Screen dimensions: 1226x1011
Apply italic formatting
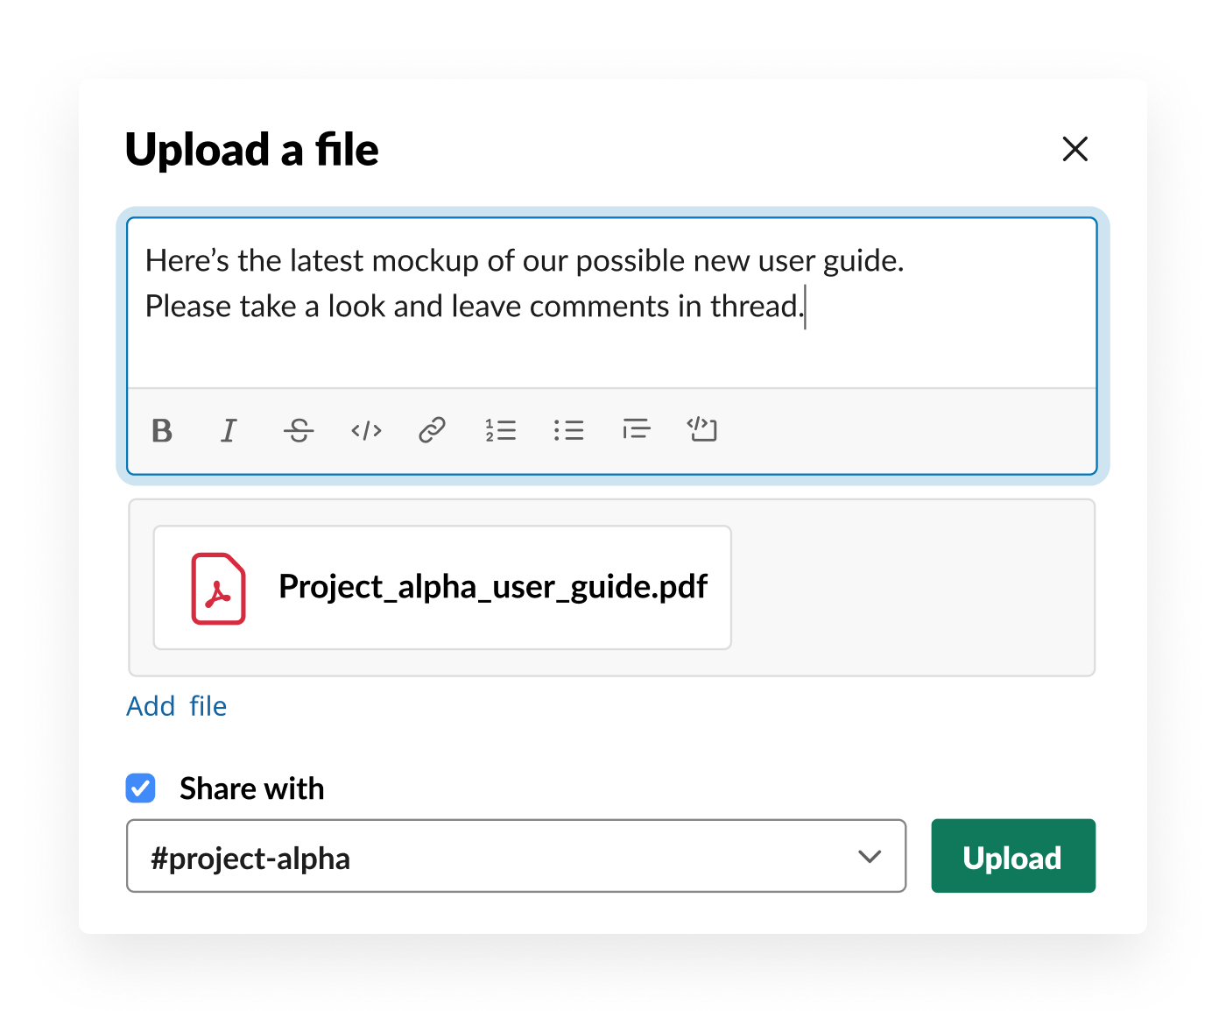[229, 430]
